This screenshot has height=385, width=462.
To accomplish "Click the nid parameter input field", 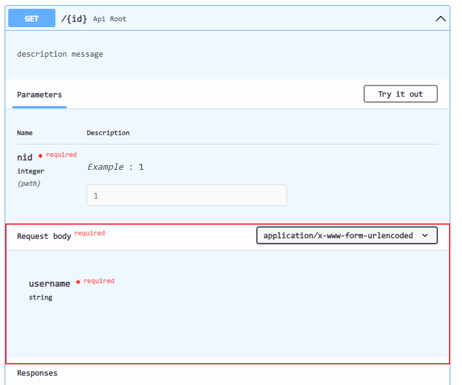I will 186,195.
